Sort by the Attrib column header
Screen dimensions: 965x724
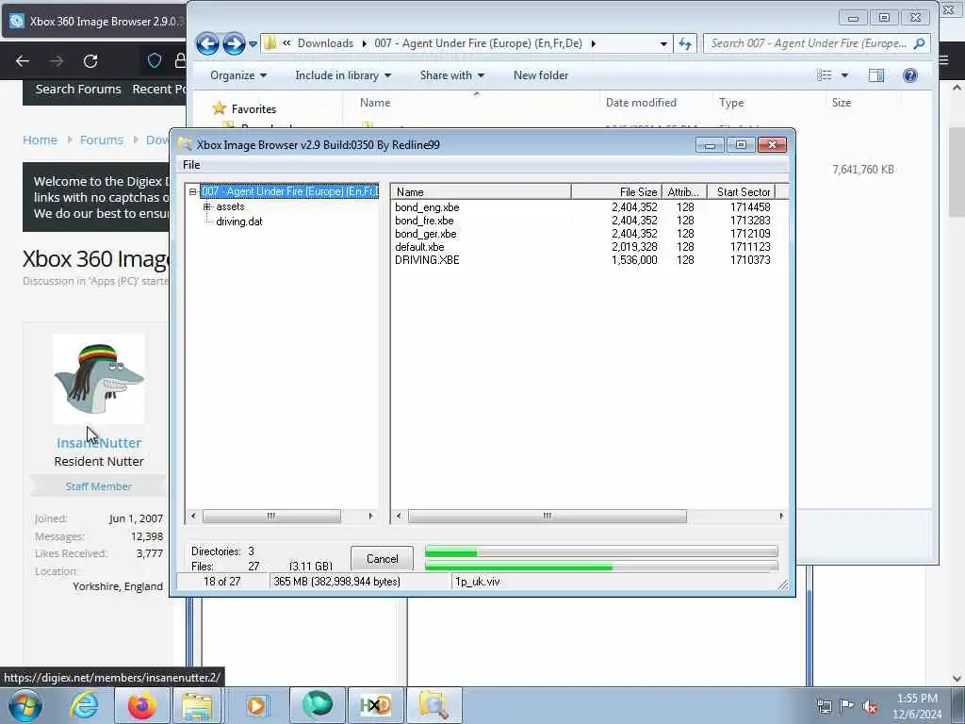[x=684, y=192]
